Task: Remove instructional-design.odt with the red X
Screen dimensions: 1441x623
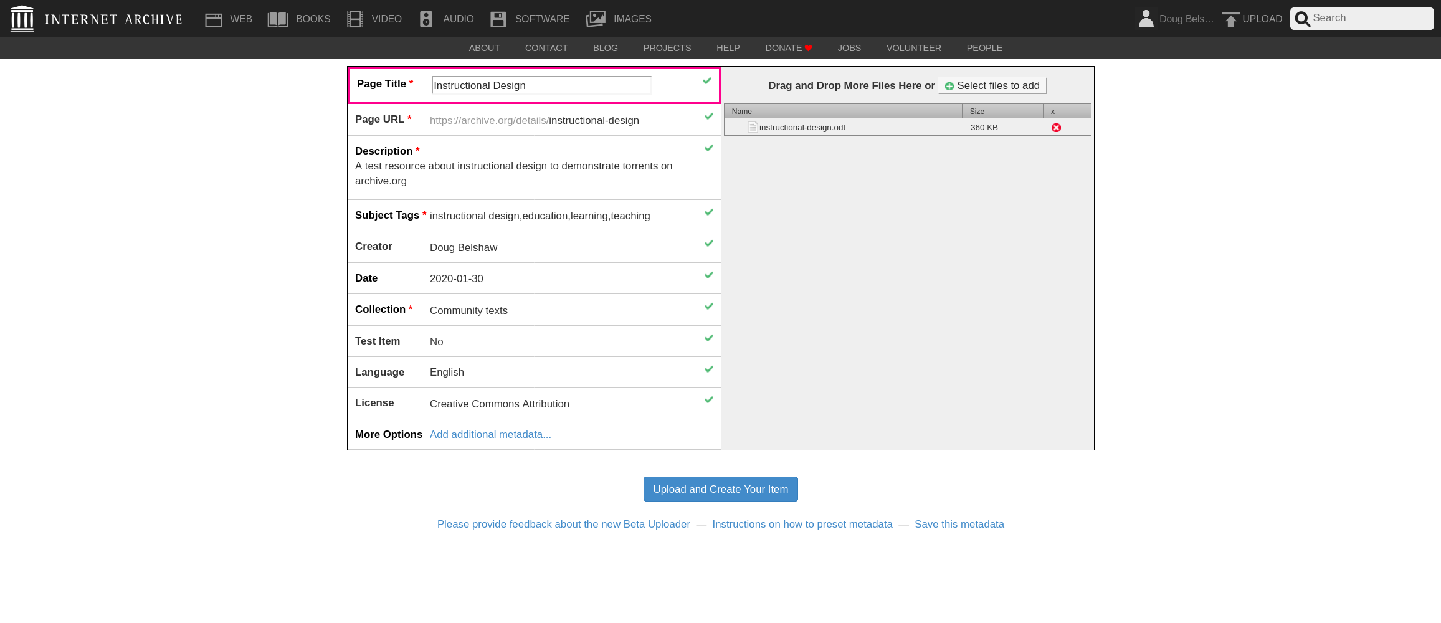Action: pyautogui.click(x=1056, y=128)
